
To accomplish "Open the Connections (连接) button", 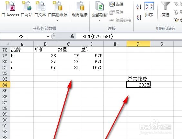I will [117, 4].
